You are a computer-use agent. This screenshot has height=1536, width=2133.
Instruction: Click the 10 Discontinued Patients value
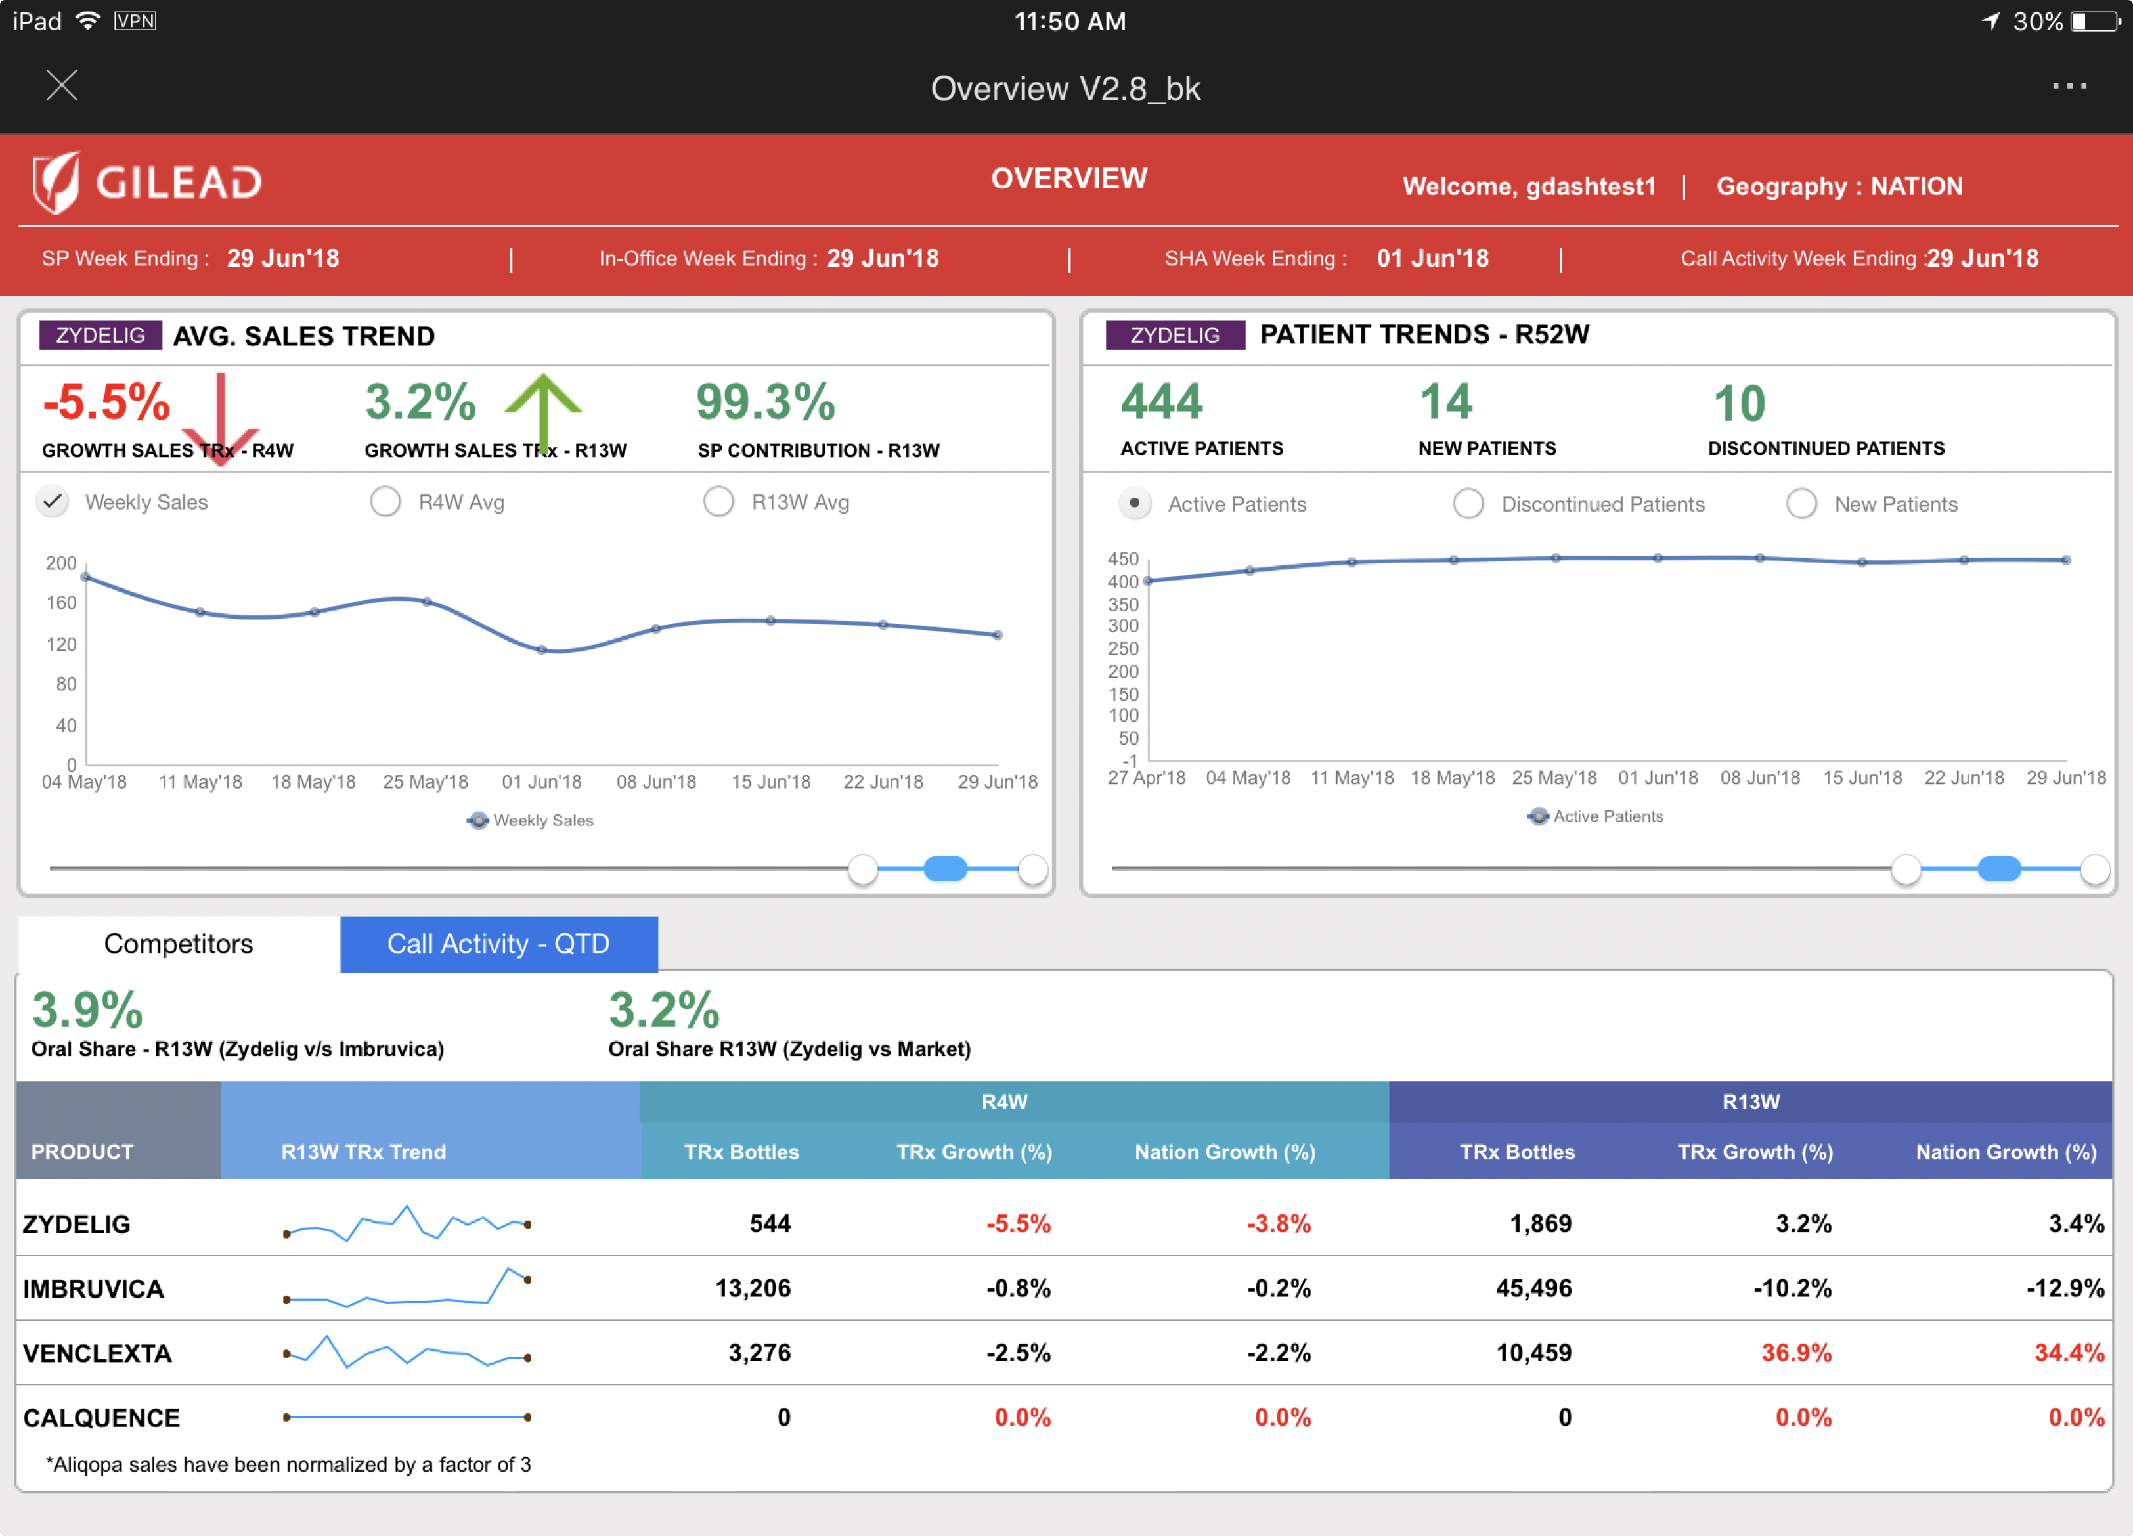[x=1739, y=403]
